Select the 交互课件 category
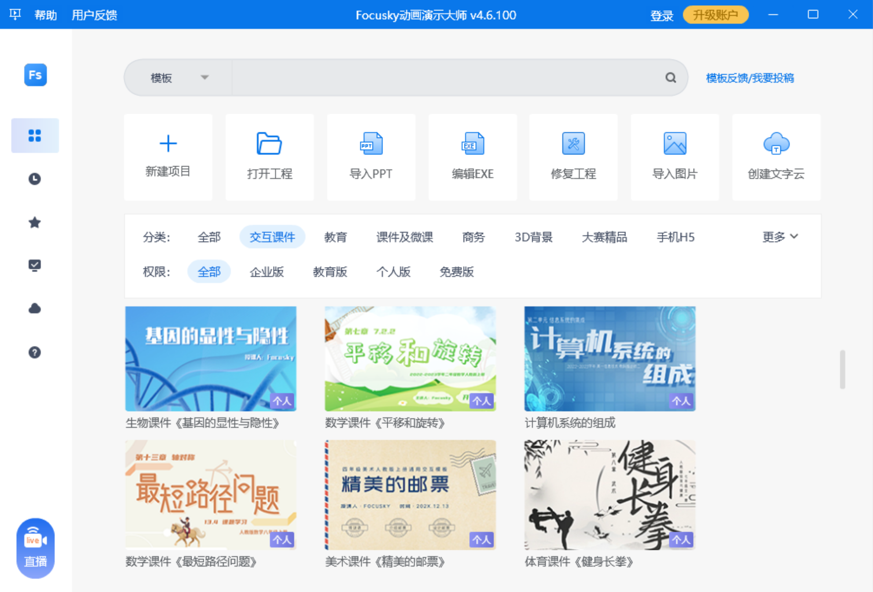 coord(272,237)
